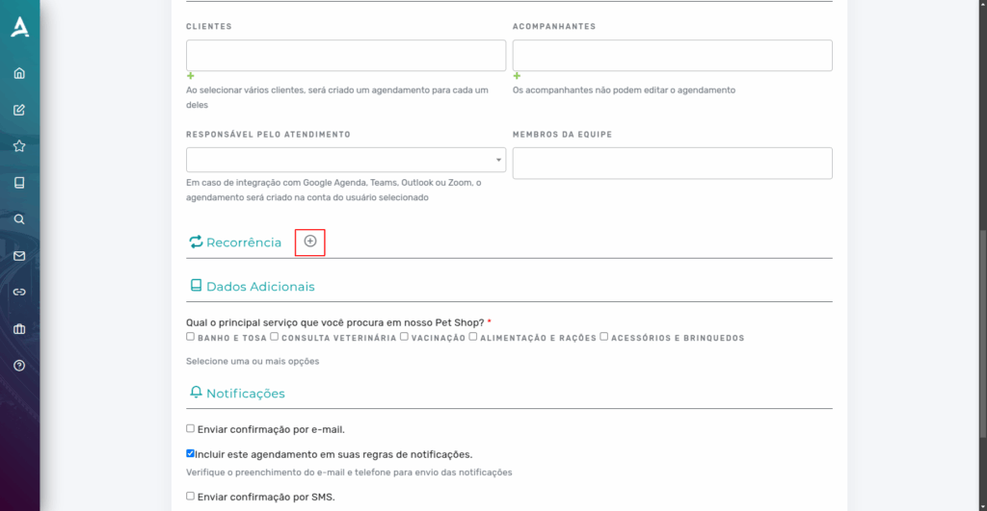987x511 pixels.
Task: Open the briefcase sidebar icon
Action: point(19,329)
